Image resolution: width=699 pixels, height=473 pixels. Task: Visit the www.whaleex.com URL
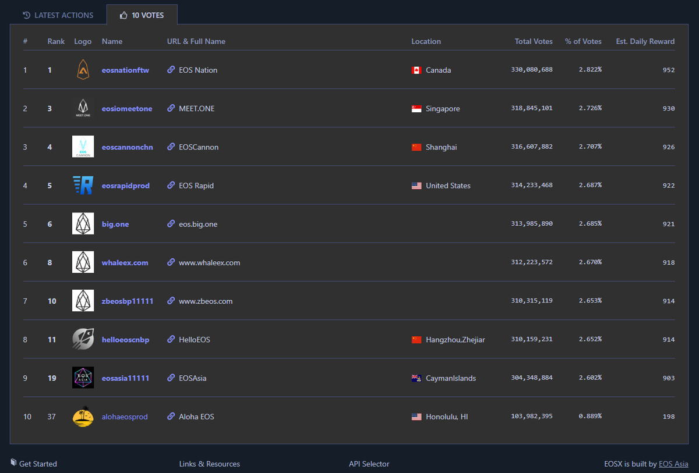[x=210, y=262]
